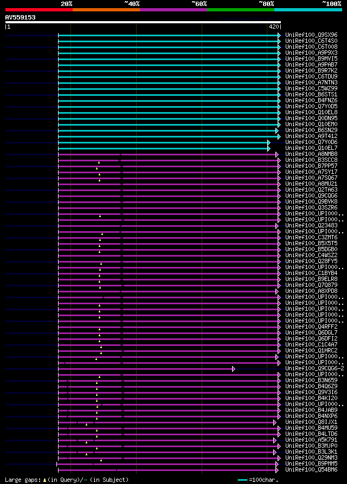Select hit name UniRef100_Q7Q879
Viewport: 347px width, 484px height.
(311, 285)
